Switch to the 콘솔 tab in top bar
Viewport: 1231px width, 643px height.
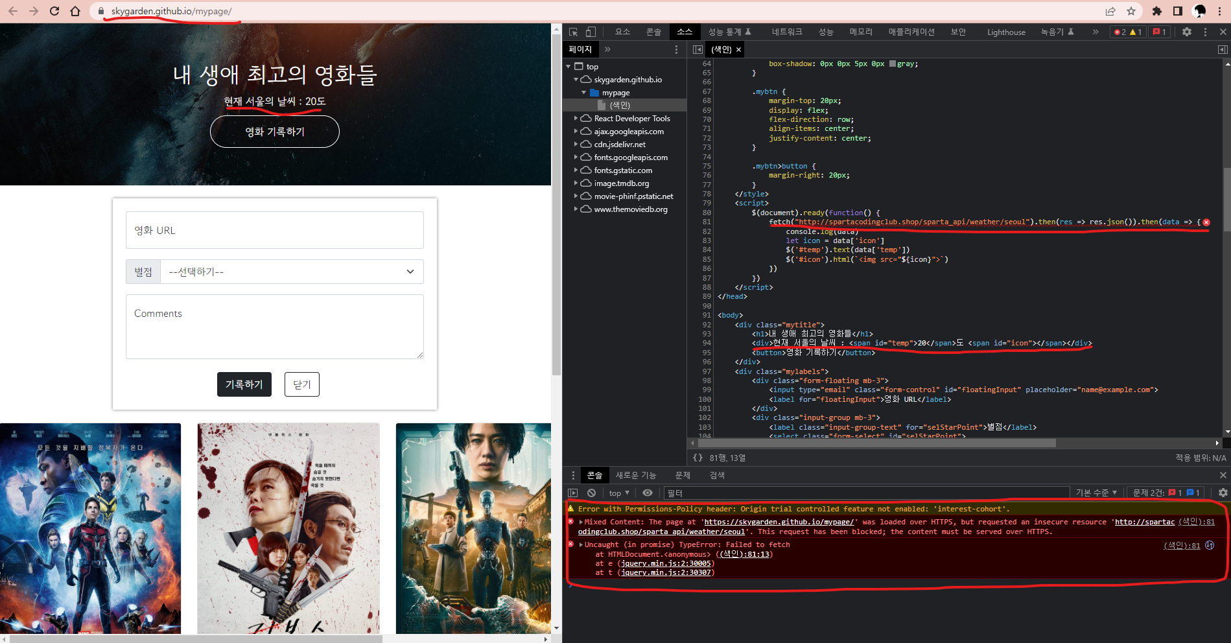[653, 32]
